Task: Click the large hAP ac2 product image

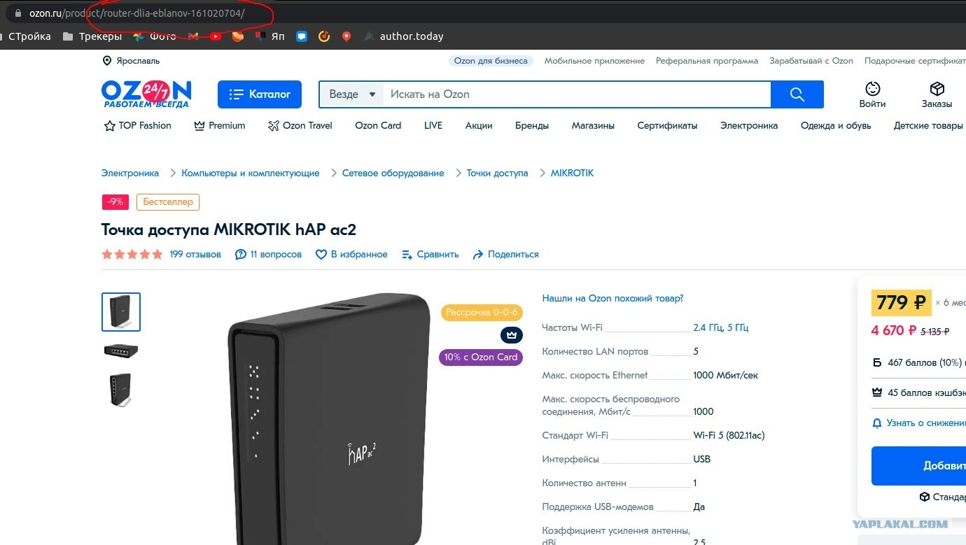Action: (329, 420)
